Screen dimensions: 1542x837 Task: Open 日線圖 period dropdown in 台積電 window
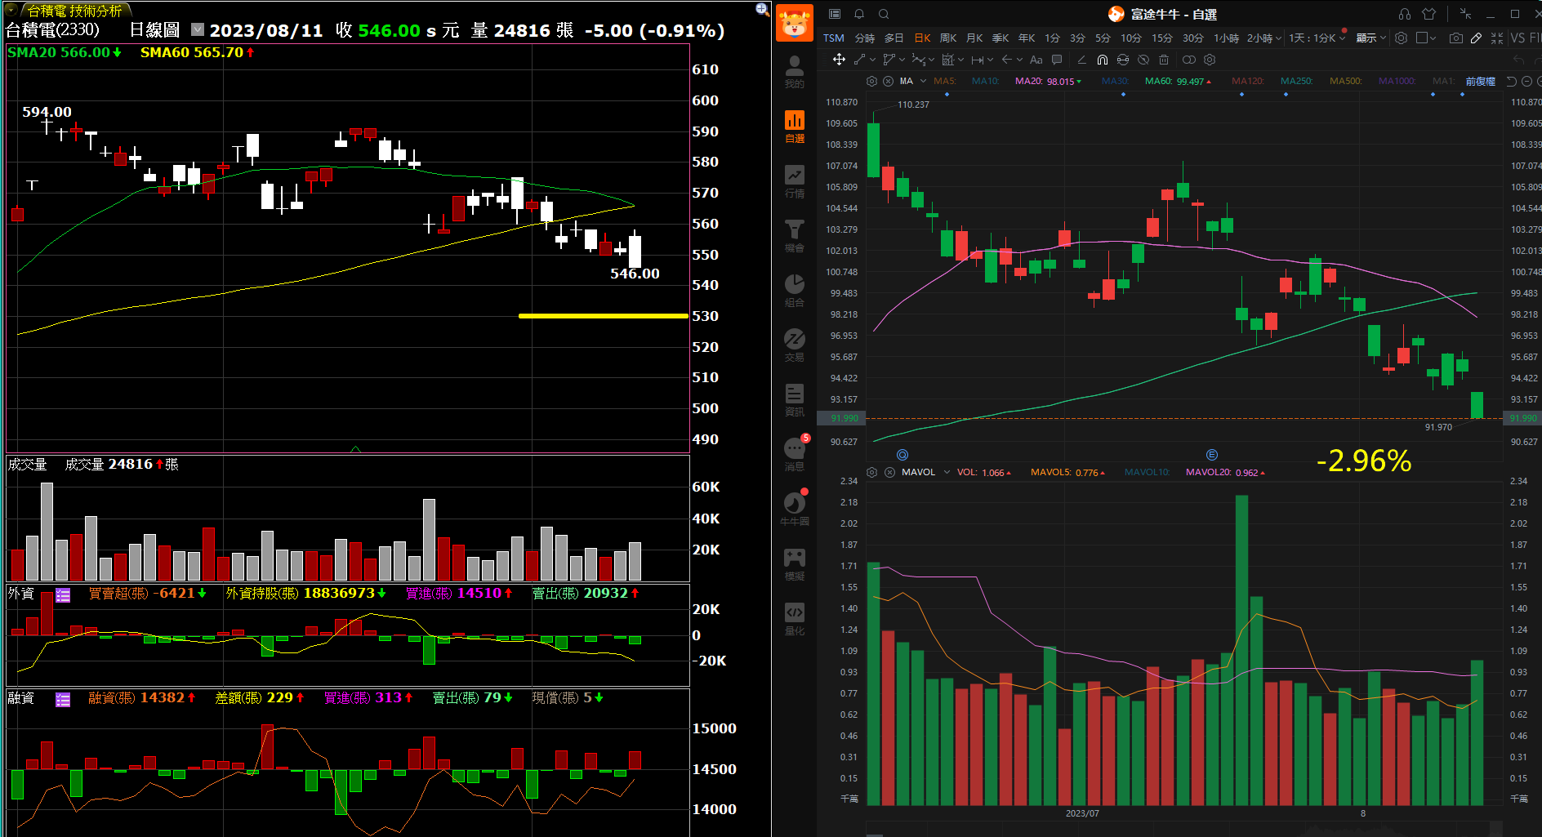coord(197,29)
